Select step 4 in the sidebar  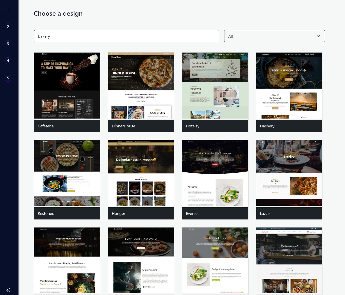point(8,61)
